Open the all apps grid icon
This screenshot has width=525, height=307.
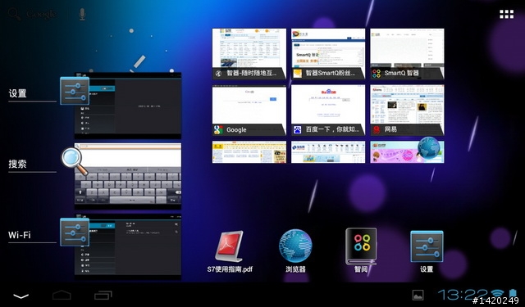click(506, 14)
